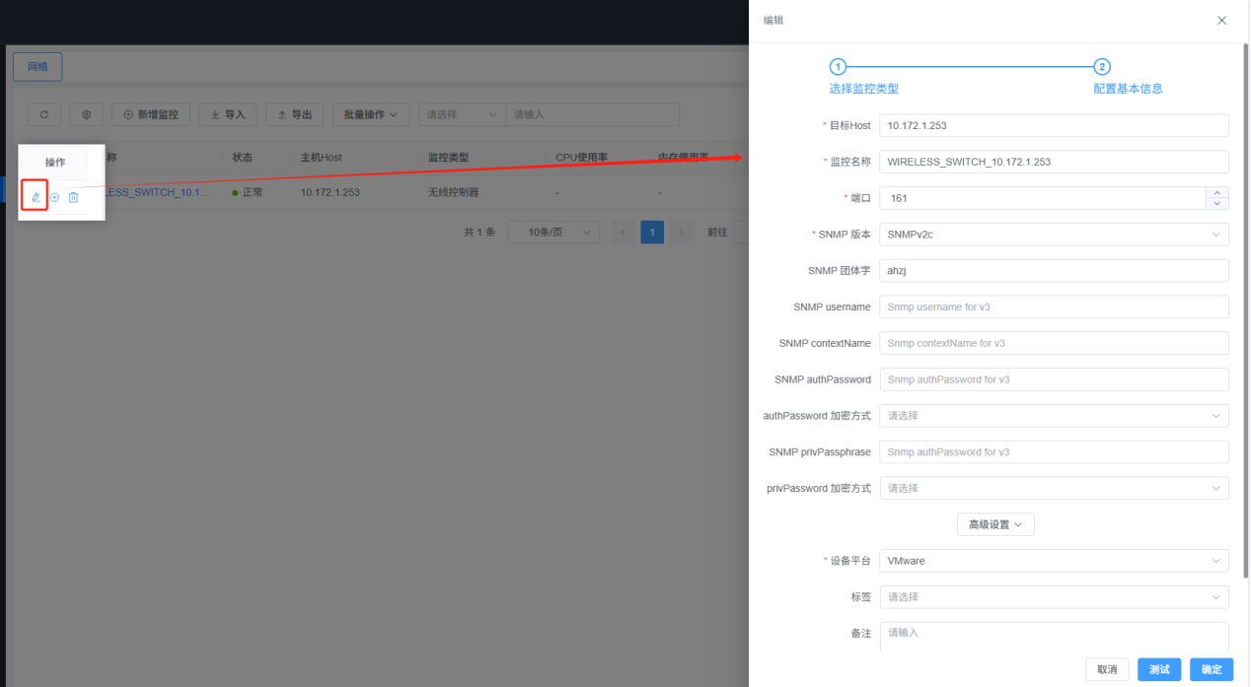Open the 设备平台 VMware dropdown
The width and height of the screenshot is (1251, 687).
pos(1054,561)
